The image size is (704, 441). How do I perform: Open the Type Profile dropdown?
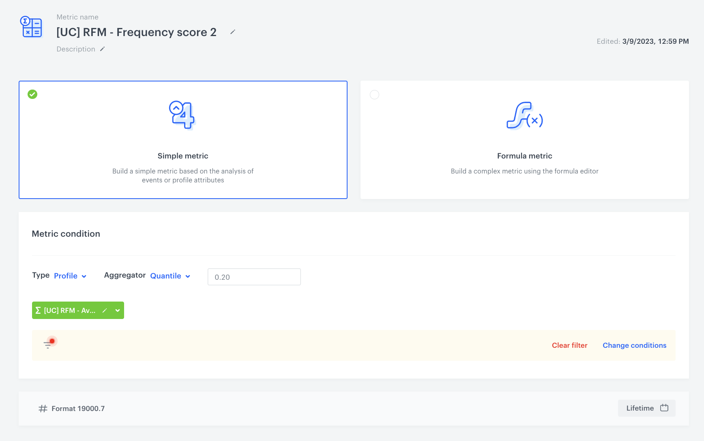(70, 276)
